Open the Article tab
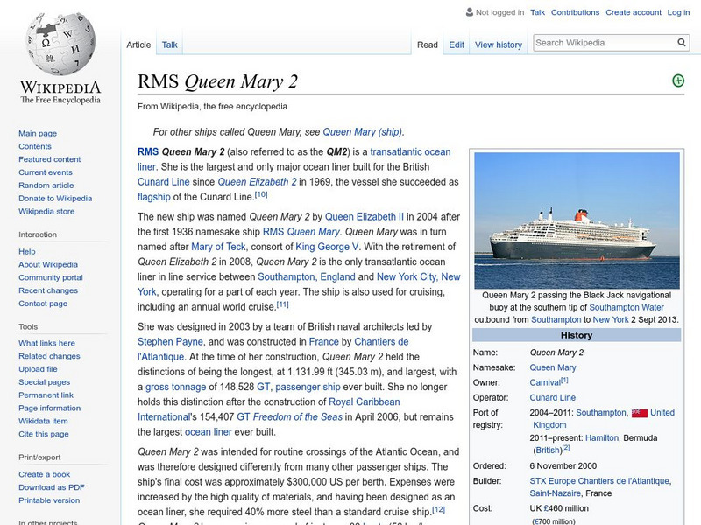This screenshot has height=525, width=701. tap(138, 45)
